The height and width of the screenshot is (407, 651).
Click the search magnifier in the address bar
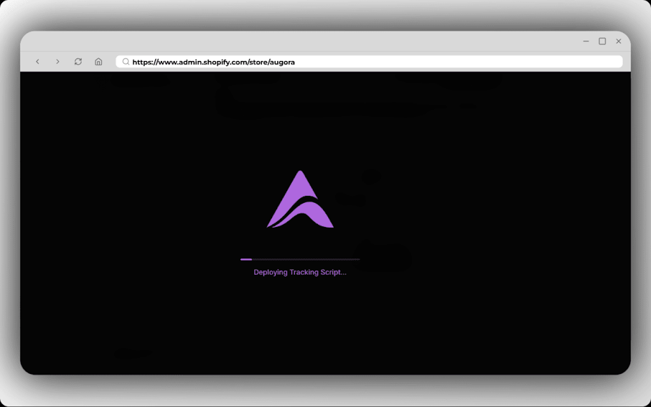126,62
